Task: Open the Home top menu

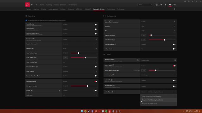Action: 42,5
